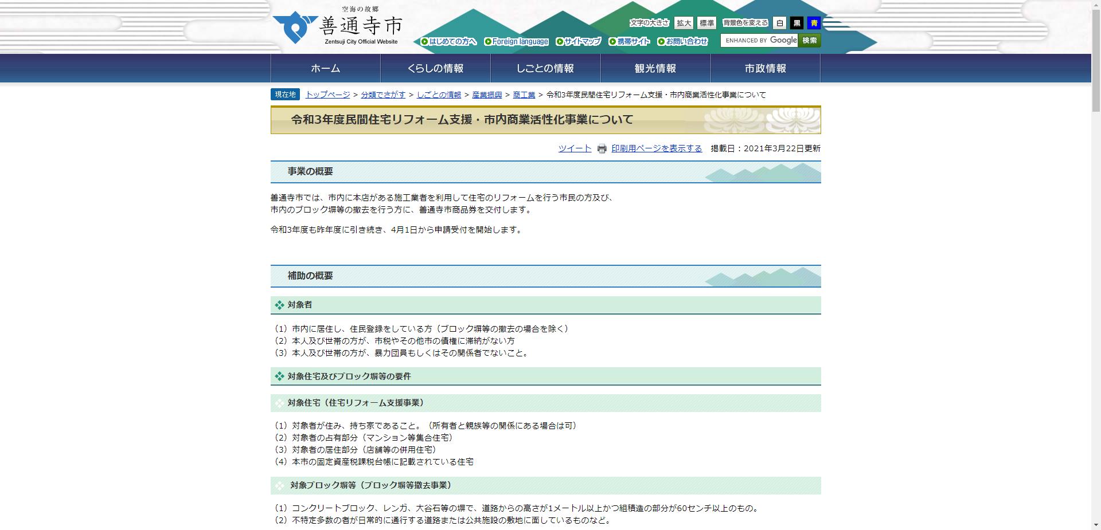The width and height of the screenshot is (1101, 530).
Task: Click the scrollbar down arrow
Action: 1096,525
